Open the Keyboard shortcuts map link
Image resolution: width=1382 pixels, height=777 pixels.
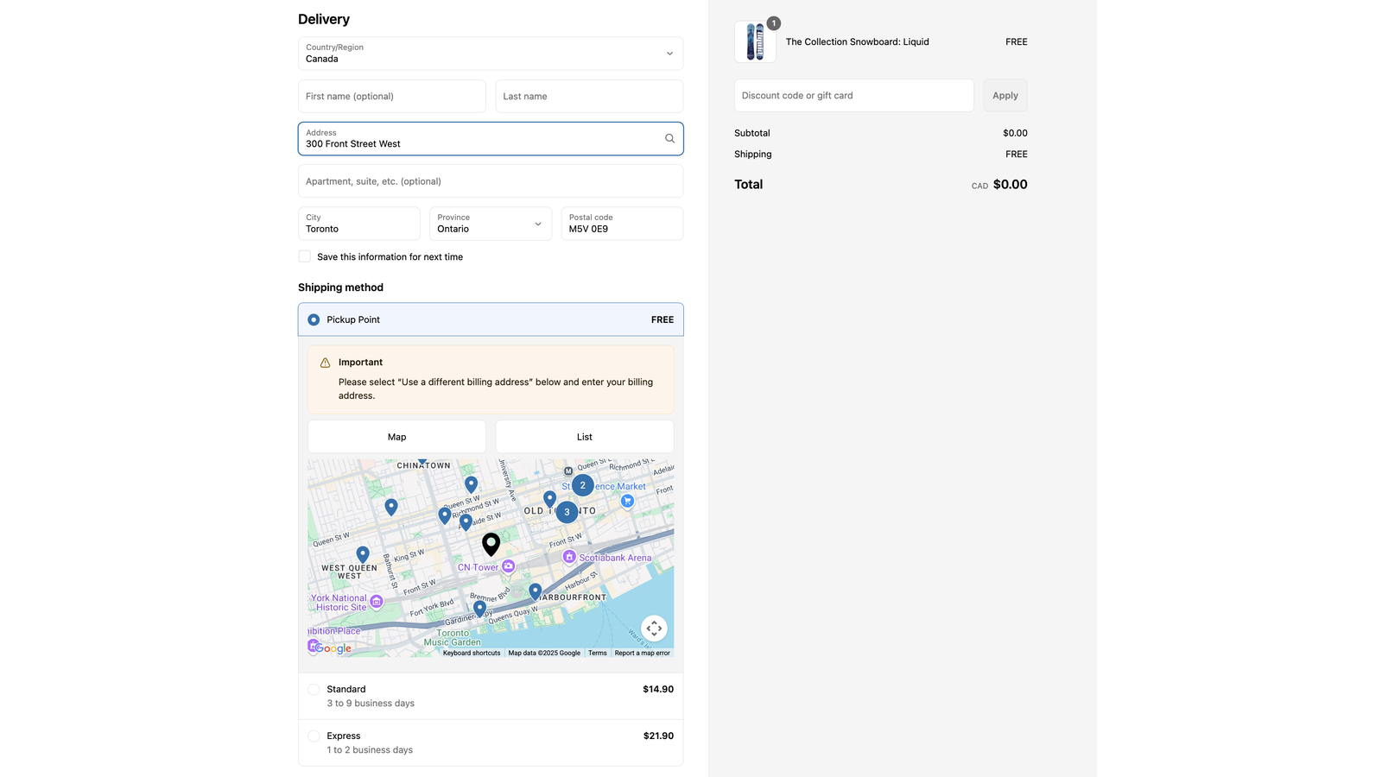pos(472,654)
